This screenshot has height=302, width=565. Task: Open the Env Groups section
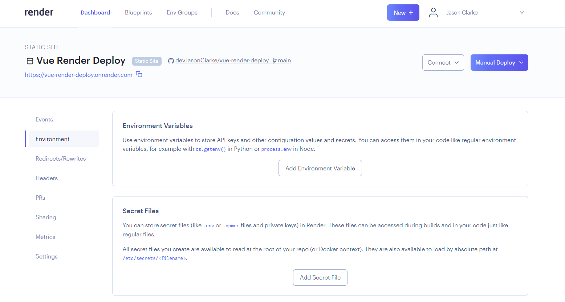[x=182, y=12]
